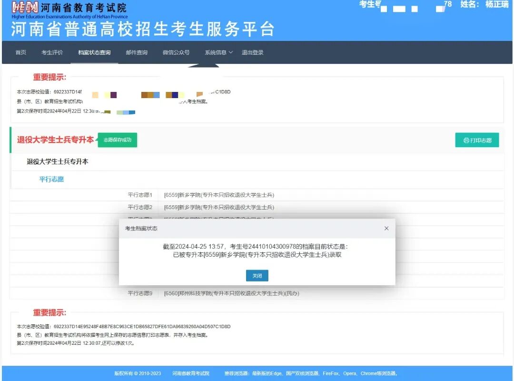The height and width of the screenshot is (381, 514).
Task: Go to the 首页 navigation item
Action: pos(21,52)
